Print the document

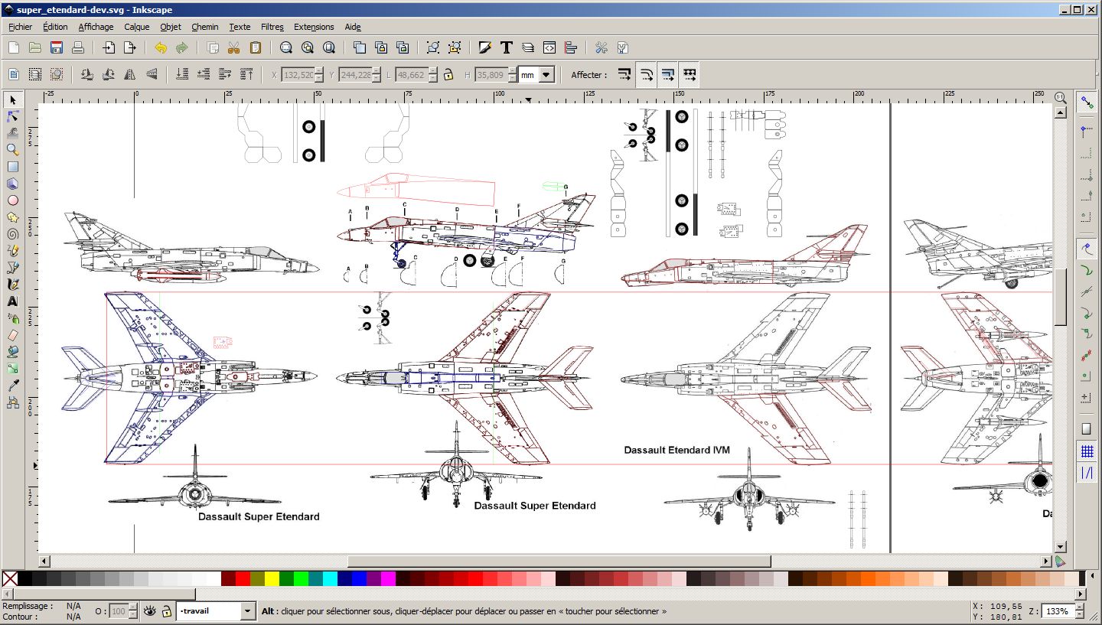(77, 47)
